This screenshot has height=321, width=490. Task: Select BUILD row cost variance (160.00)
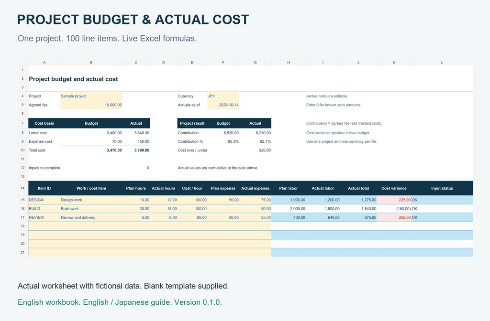pyautogui.click(x=394, y=209)
